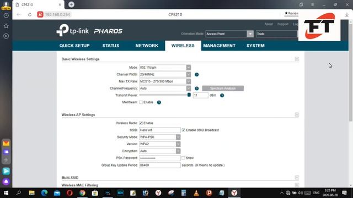Image resolution: width=353 pixels, height=198 pixels.
Task: Switch to the System tab
Action: [x=255, y=46]
